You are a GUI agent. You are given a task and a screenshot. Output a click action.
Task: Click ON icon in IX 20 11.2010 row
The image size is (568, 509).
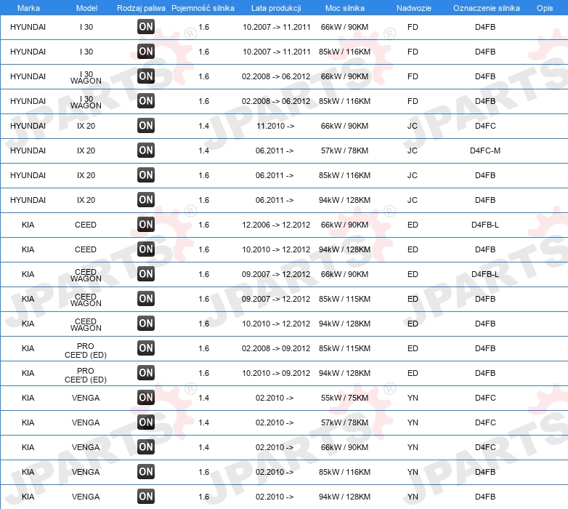click(146, 126)
